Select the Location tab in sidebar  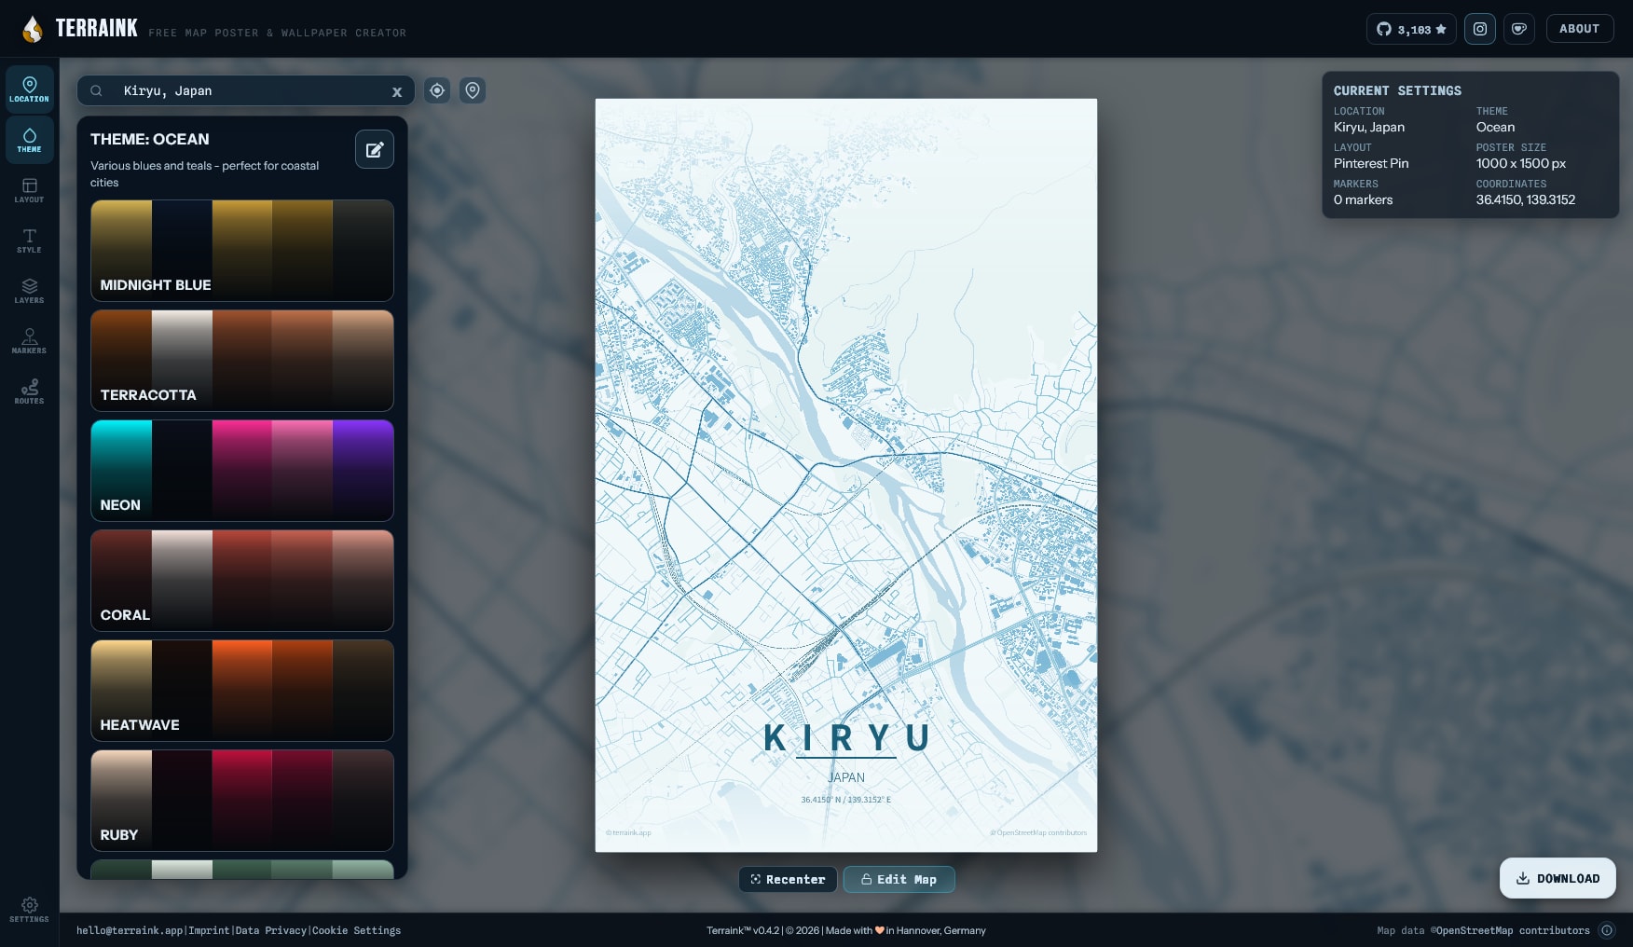29,89
